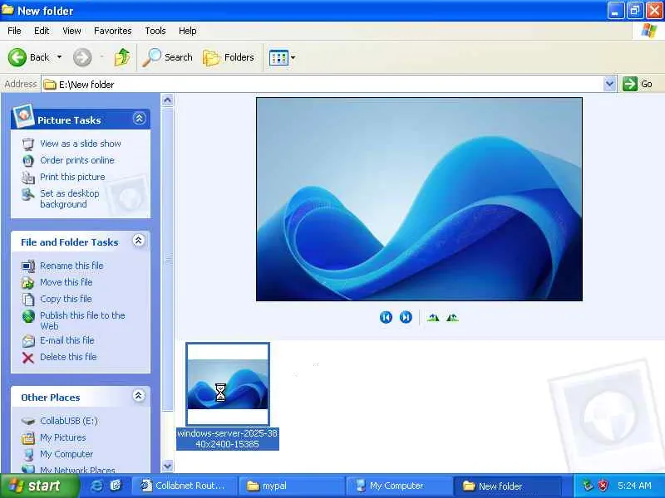Open CollabUSB (E:) in Other Places
Viewport: 665px width, 498px height.
(69, 421)
